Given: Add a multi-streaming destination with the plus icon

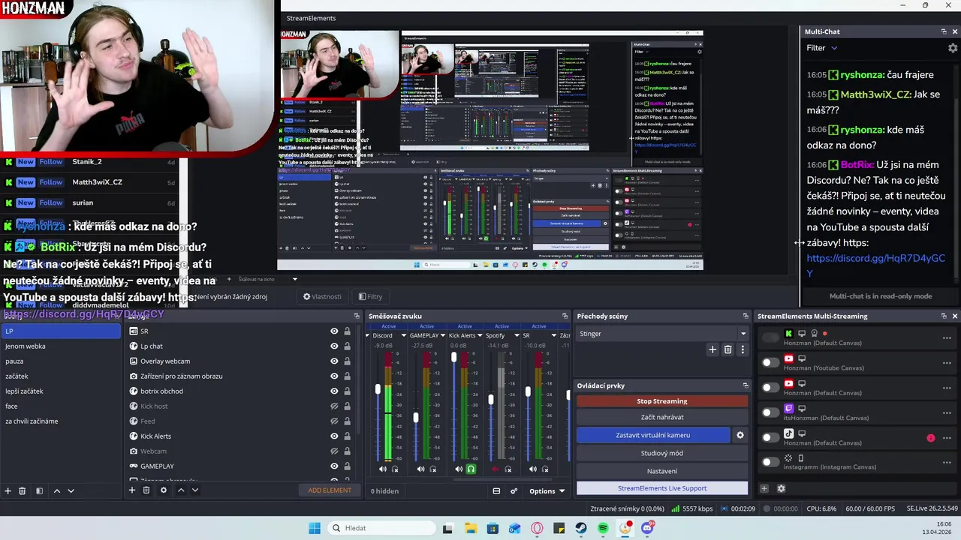Looking at the screenshot, I should point(764,488).
